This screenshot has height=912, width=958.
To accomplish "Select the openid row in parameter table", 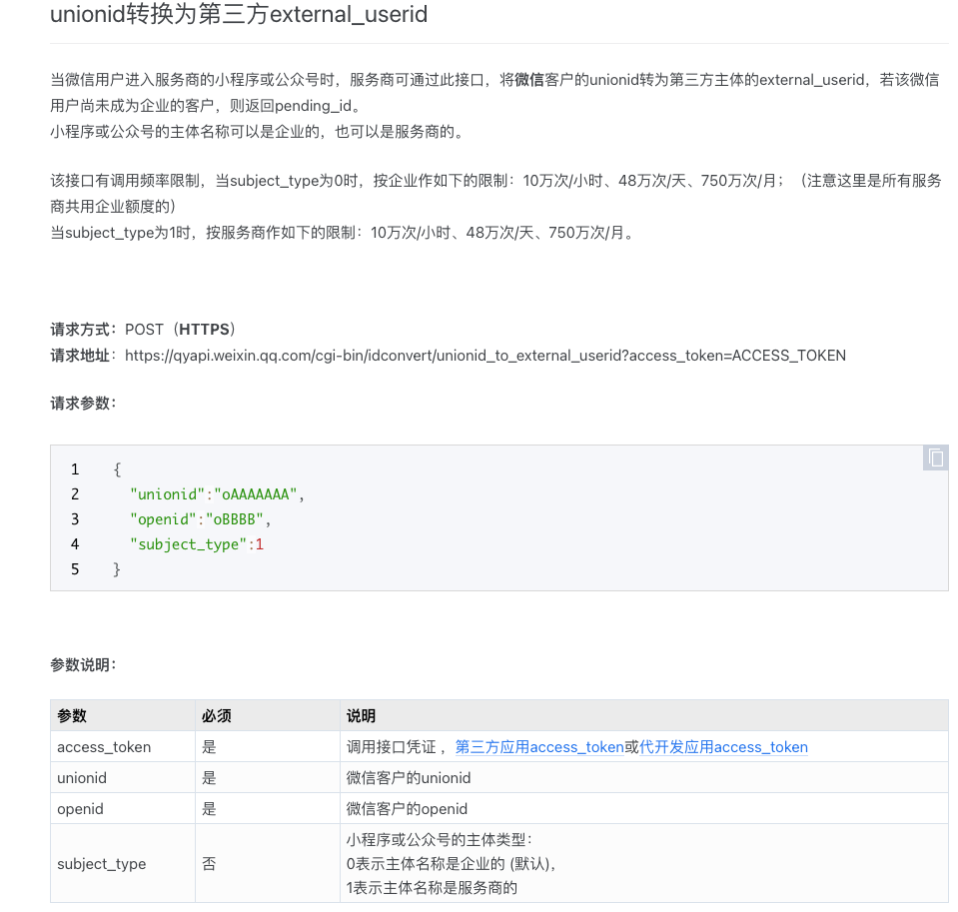I will (x=79, y=808).
